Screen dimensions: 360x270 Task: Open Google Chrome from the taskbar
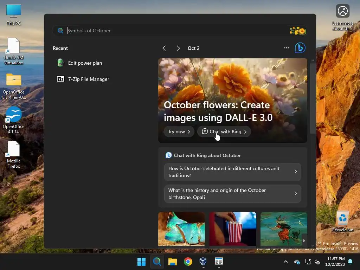(188, 262)
